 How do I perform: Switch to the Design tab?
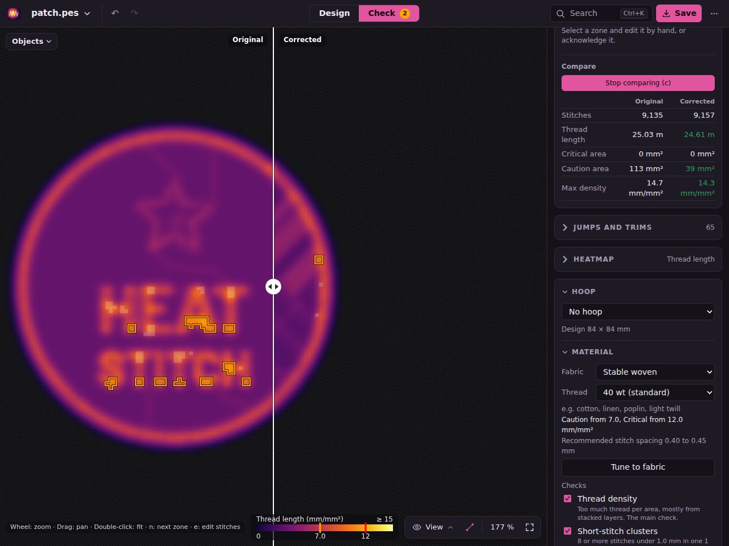334,13
